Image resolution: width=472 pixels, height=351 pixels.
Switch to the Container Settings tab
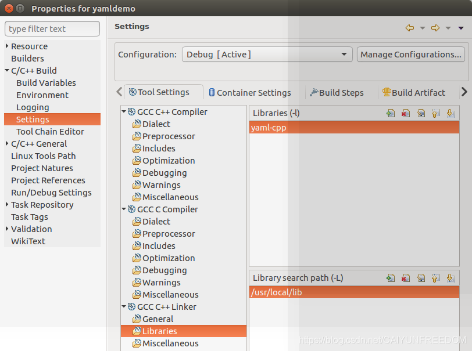point(250,93)
